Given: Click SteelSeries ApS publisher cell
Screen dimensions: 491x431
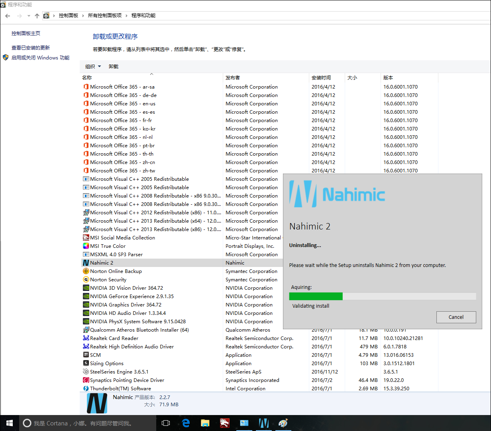Looking at the screenshot, I should click(244, 372).
